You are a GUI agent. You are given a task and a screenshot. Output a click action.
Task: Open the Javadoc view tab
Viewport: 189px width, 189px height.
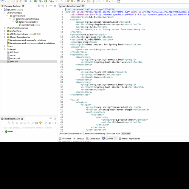pos(79,138)
